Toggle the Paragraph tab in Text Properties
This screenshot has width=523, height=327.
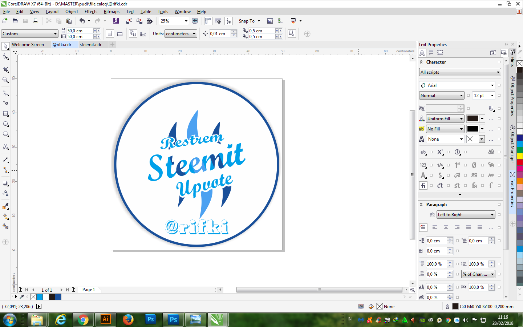[x=431, y=53]
